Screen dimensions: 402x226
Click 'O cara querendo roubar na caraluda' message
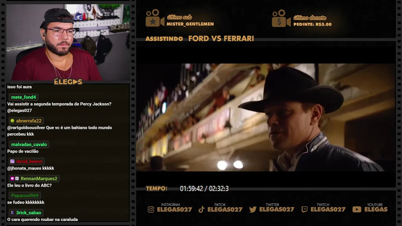pos(42,219)
